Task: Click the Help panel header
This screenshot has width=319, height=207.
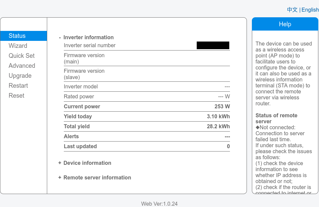Action: coord(285,24)
